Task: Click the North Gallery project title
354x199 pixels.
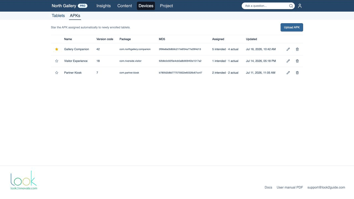Action: pyautogui.click(x=64, y=6)
